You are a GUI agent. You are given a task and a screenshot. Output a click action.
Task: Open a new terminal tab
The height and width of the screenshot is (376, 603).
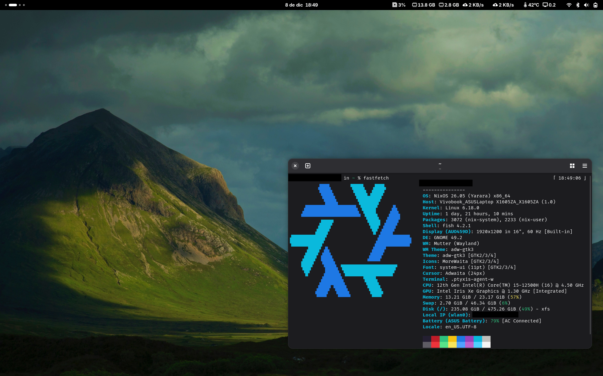(308, 166)
